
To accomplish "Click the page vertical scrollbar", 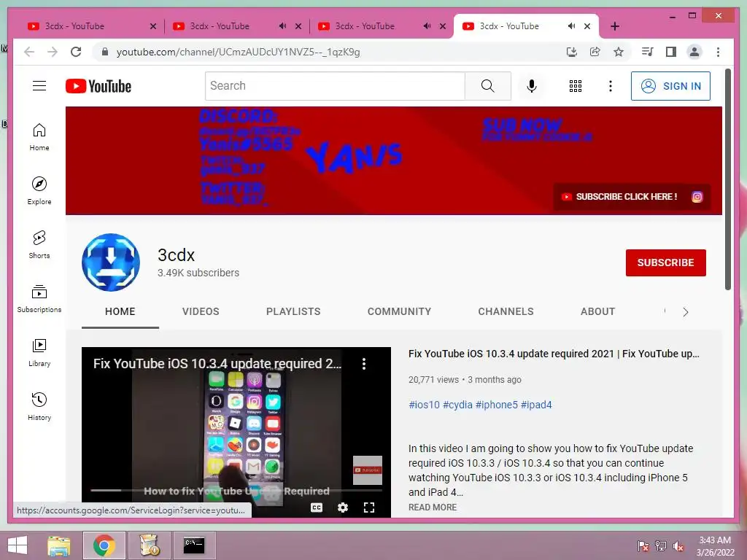I will (728, 179).
